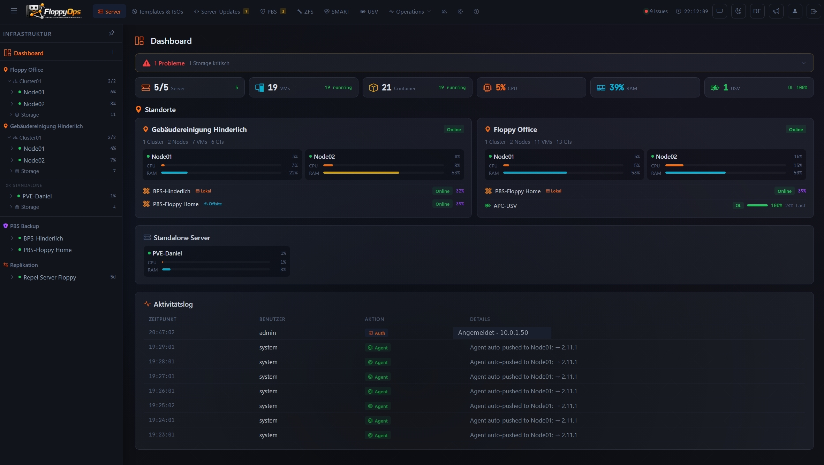The image size is (824, 465).
Task: Open the Operations dropdown menu
Action: click(409, 11)
